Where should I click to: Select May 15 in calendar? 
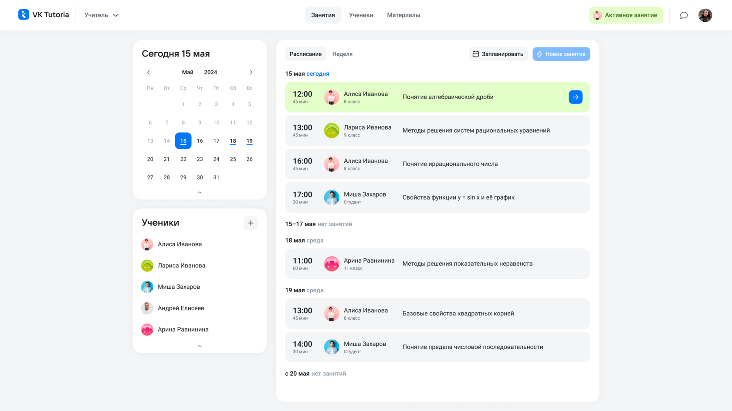(x=183, y=141)
